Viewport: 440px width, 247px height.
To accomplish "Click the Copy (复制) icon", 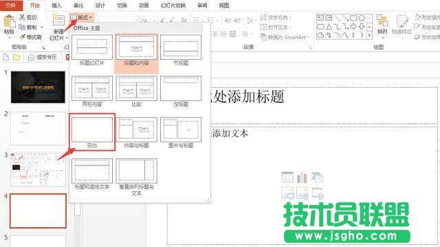I will coord(22,27).
